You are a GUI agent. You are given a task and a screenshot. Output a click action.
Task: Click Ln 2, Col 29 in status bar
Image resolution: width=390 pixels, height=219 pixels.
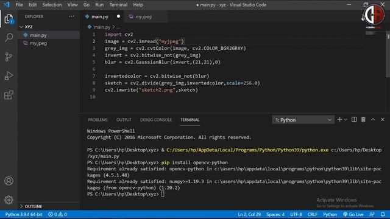click(x=249, y=214)
